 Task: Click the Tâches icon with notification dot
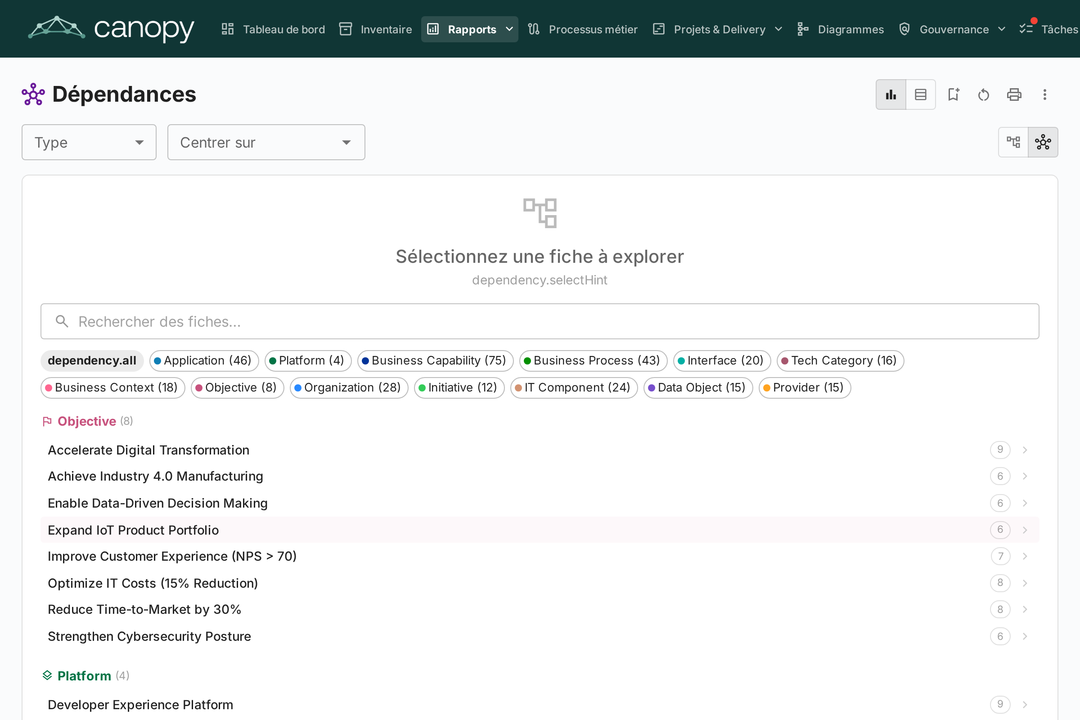pyautogui.click(x=1026, y=29)
